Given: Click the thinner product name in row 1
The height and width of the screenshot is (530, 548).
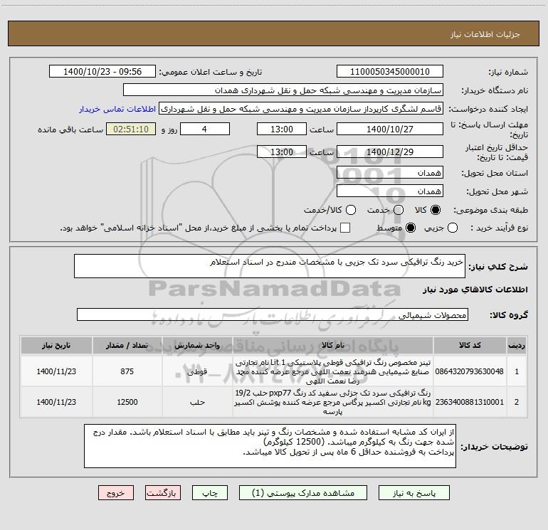Looking at the screenshot, I should point(333,371).
